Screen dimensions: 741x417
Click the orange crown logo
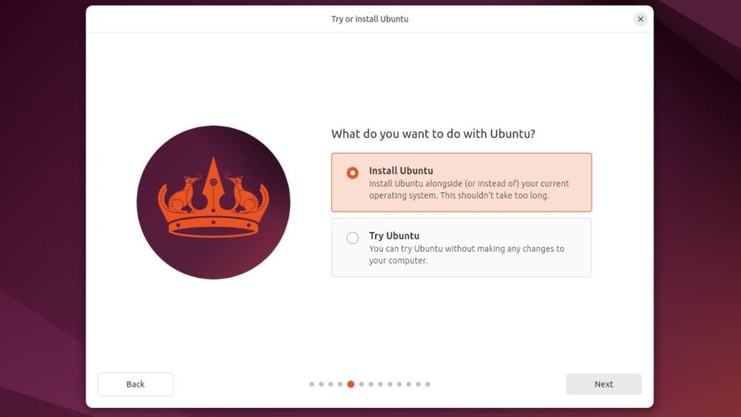213,202
